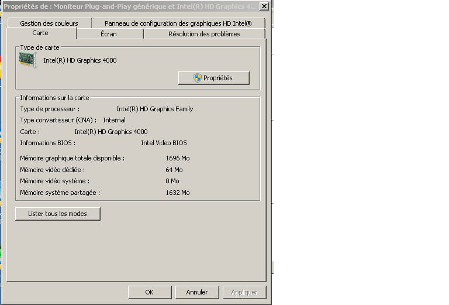
Task: Switch to the Écran tab
Action: click(x=109, y=34)
